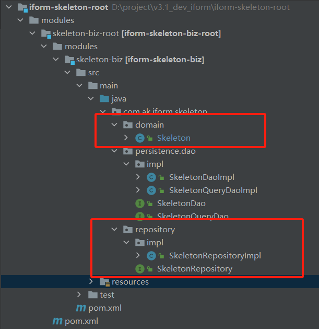Click the resources folder icon
319x329 pixels.
pos(104,282)
